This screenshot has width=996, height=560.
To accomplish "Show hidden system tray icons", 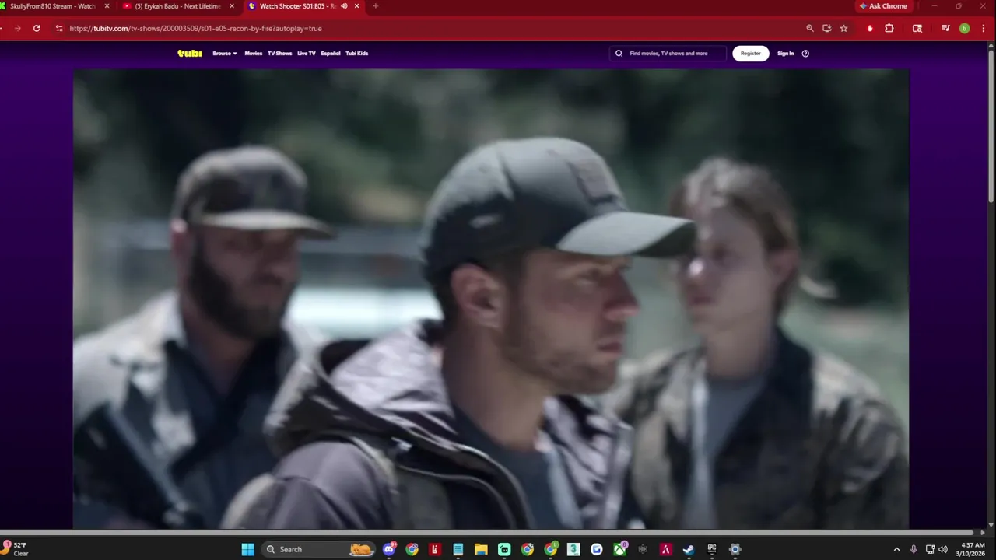I will click(896, 549).
